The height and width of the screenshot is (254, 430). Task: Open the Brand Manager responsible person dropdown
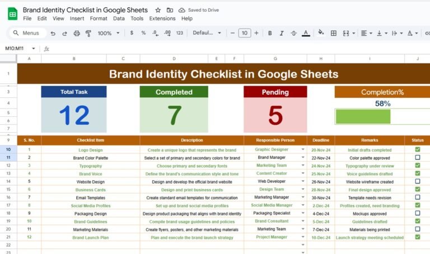303,157
